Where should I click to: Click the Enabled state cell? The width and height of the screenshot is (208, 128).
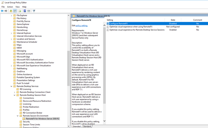coord(173,30)
